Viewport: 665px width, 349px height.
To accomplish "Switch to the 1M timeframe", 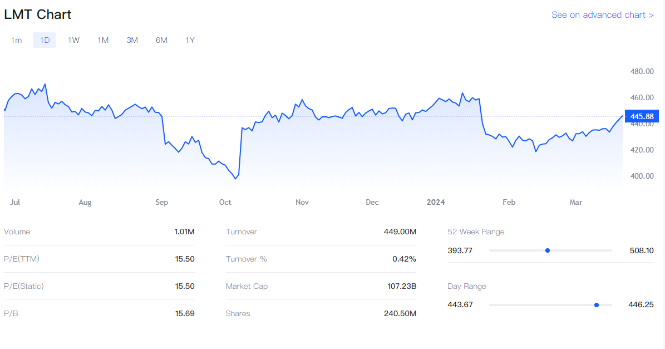I will click(x=103, y=40).
